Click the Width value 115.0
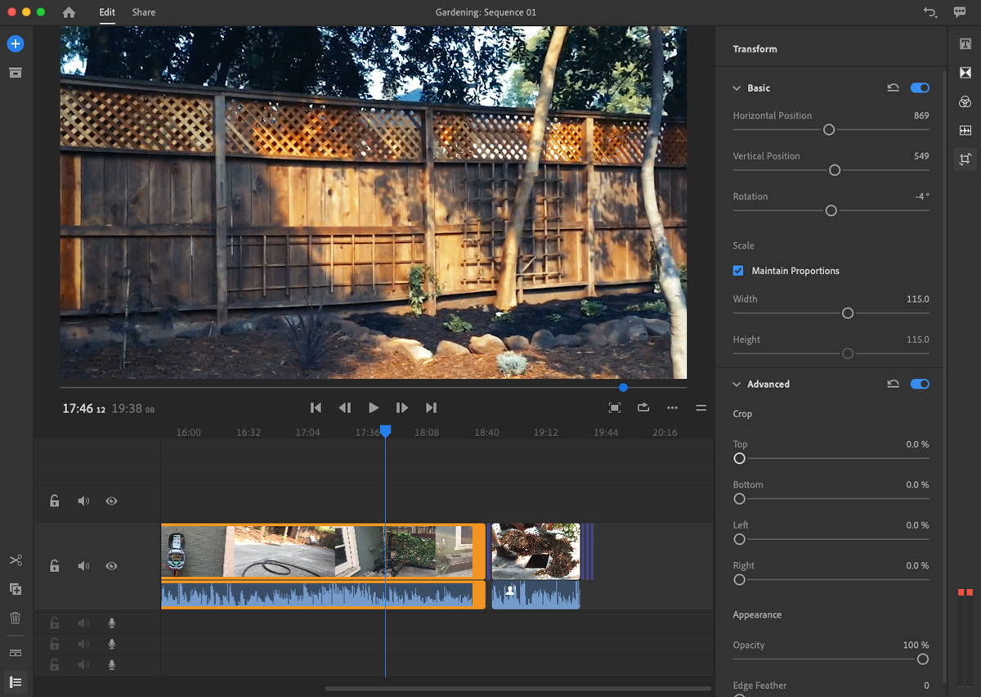Screen dimensions: 981x697 coord(918,299)
